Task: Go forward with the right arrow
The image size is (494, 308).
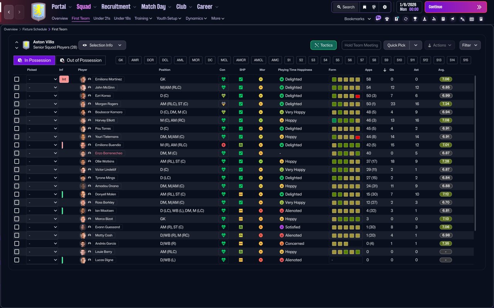Action: [19, 12]
